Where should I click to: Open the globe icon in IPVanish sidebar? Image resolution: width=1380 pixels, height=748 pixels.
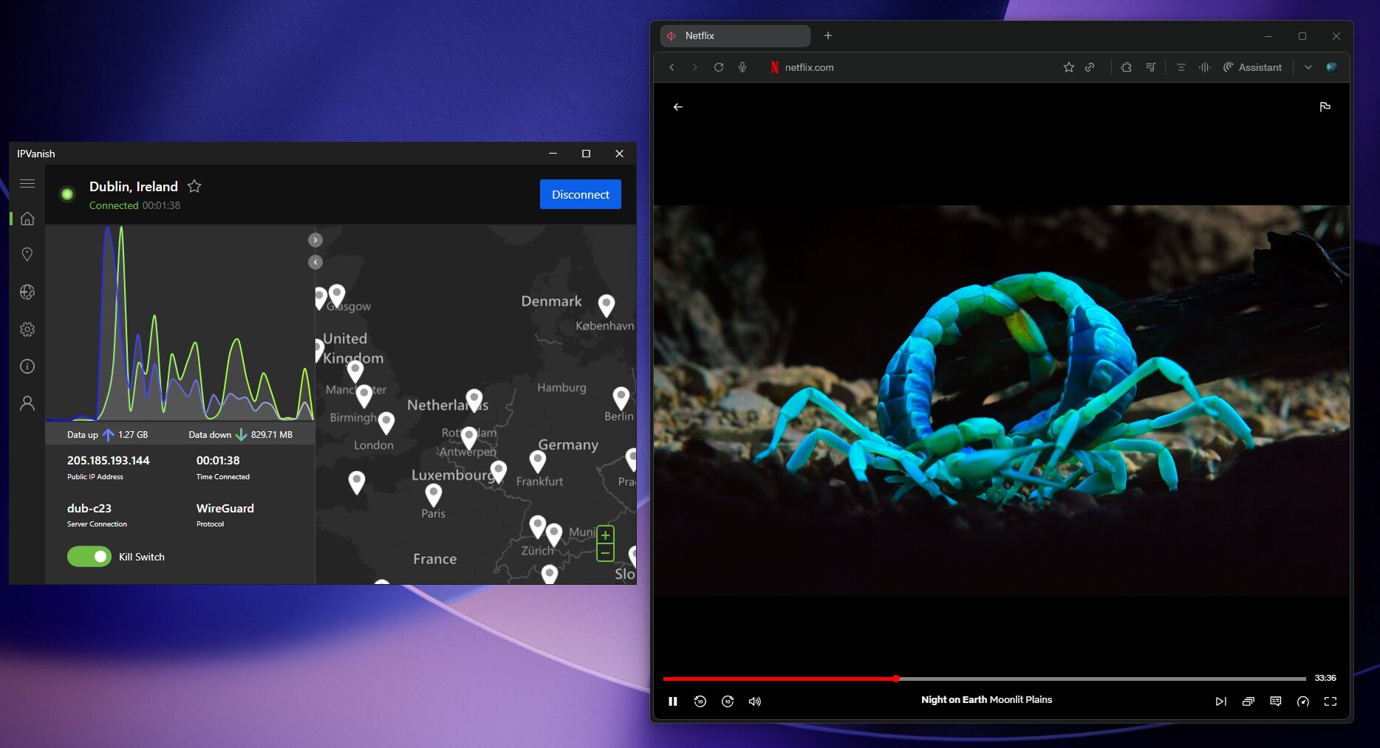27,292
